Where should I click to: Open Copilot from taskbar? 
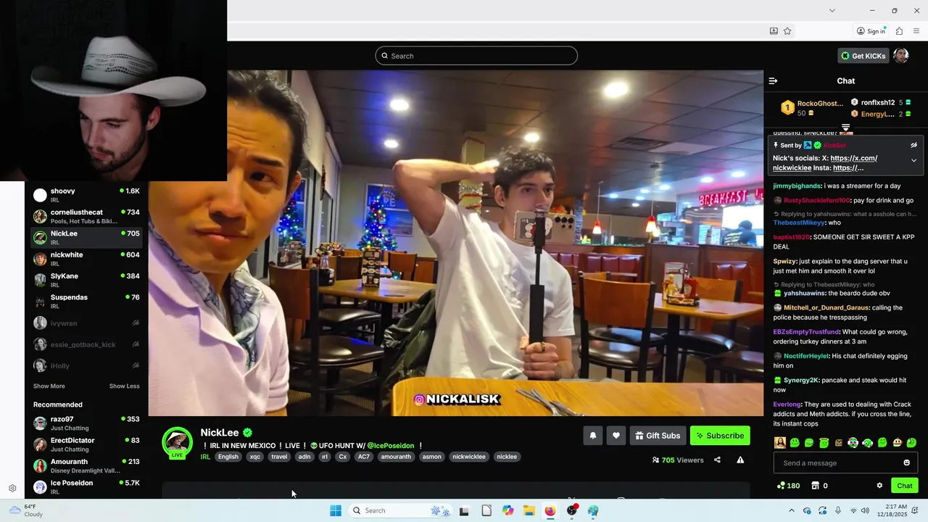pyautogui.click(x=507, y=510)
